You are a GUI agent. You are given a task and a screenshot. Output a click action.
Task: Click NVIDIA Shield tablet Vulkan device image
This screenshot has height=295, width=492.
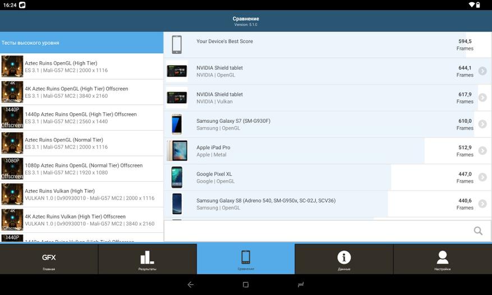coord(177,98)
